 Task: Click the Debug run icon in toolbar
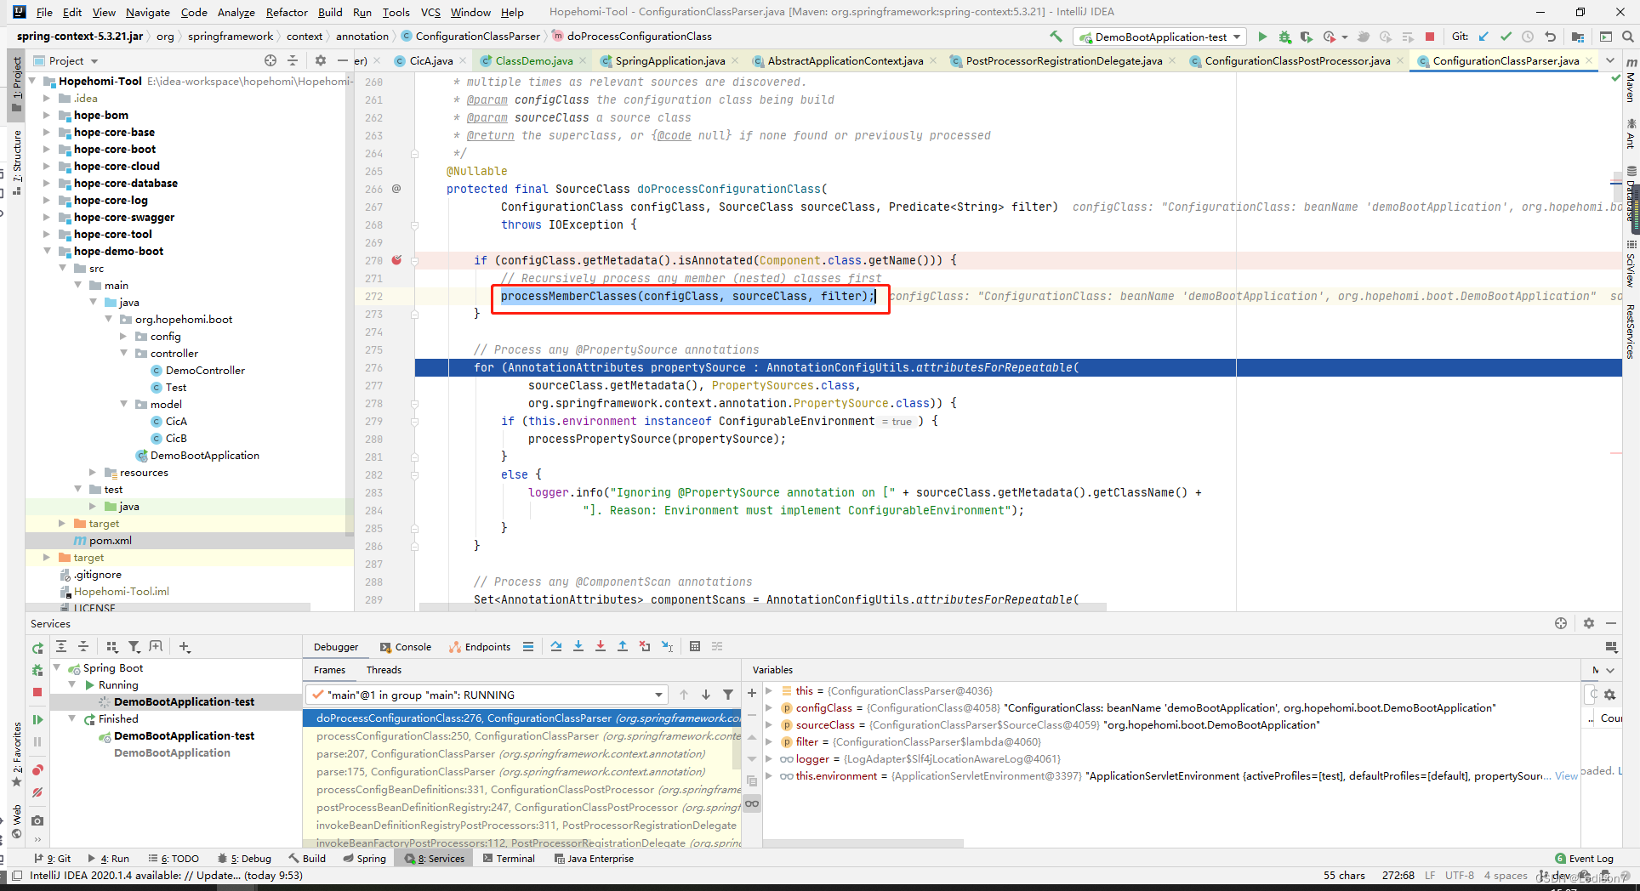coord(1284,37)
